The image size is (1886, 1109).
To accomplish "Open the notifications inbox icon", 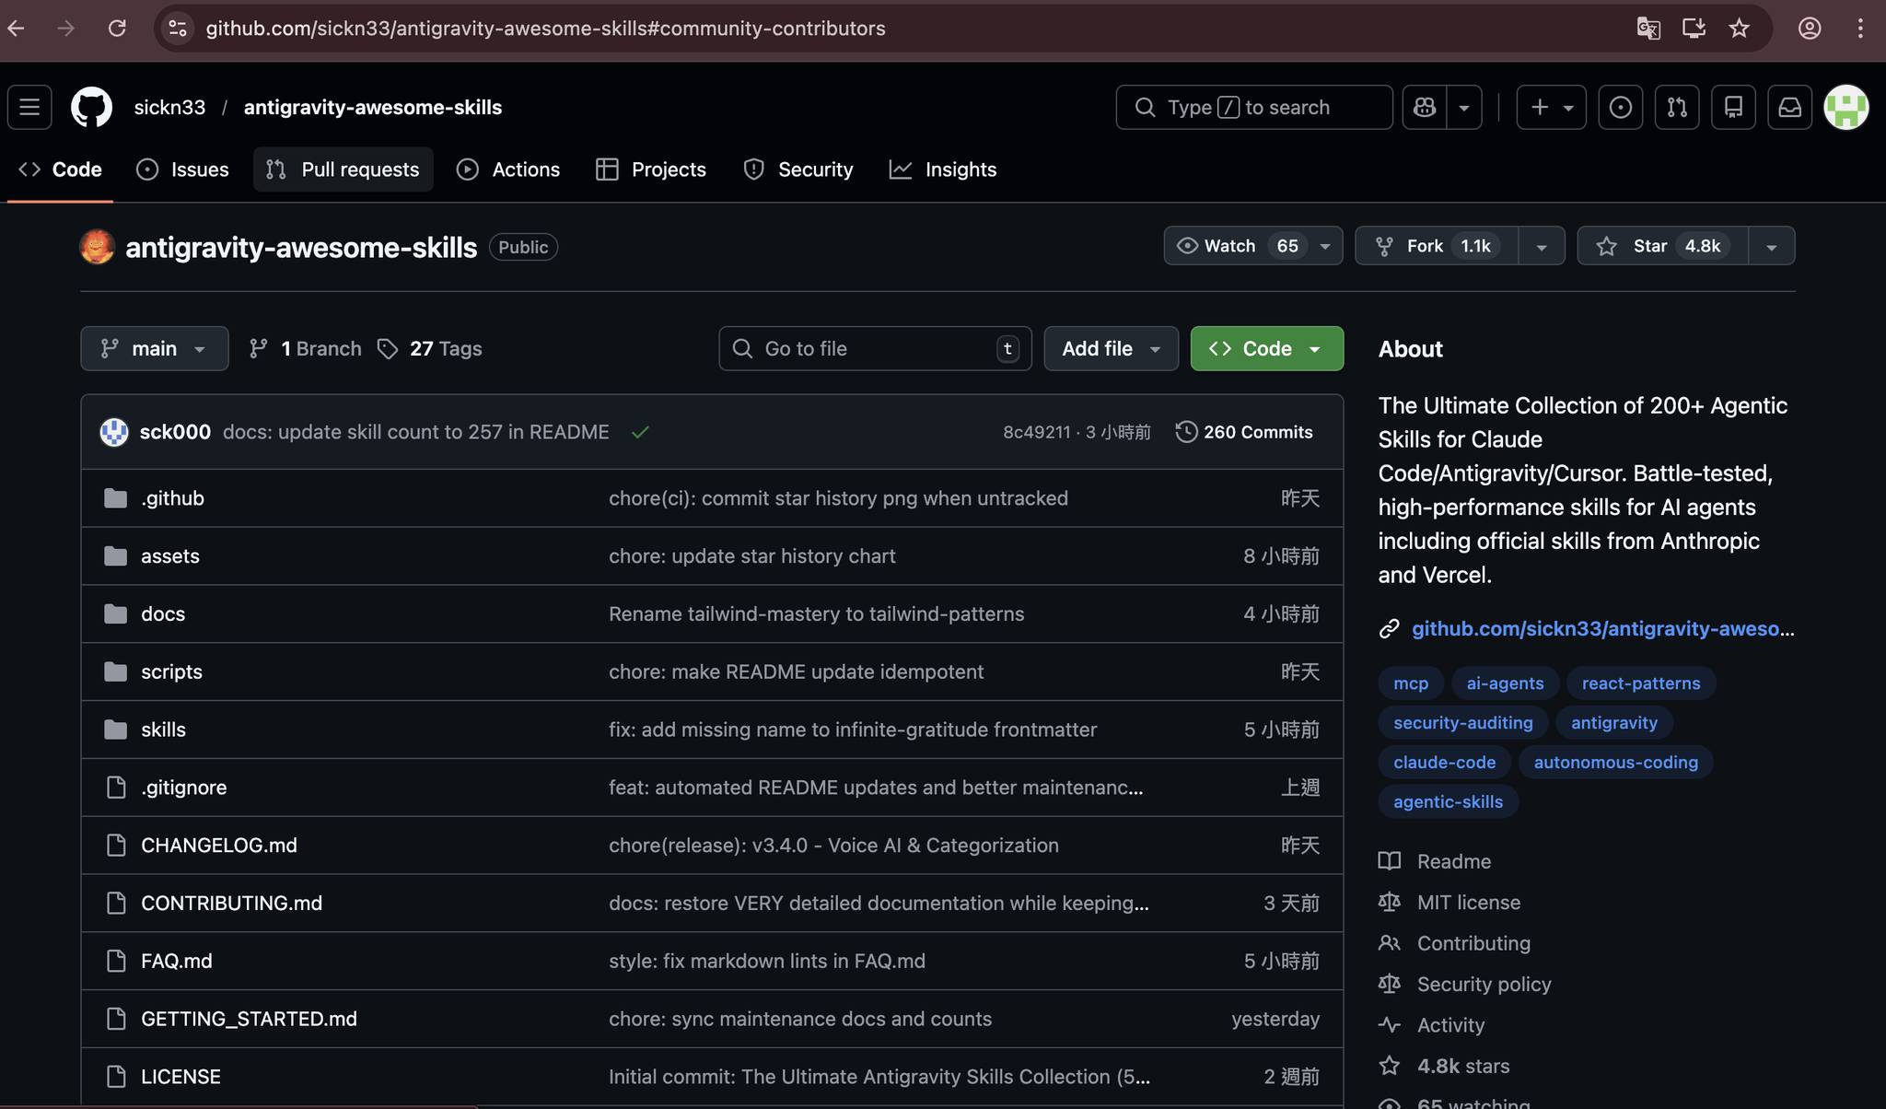I will point(1789,107).
